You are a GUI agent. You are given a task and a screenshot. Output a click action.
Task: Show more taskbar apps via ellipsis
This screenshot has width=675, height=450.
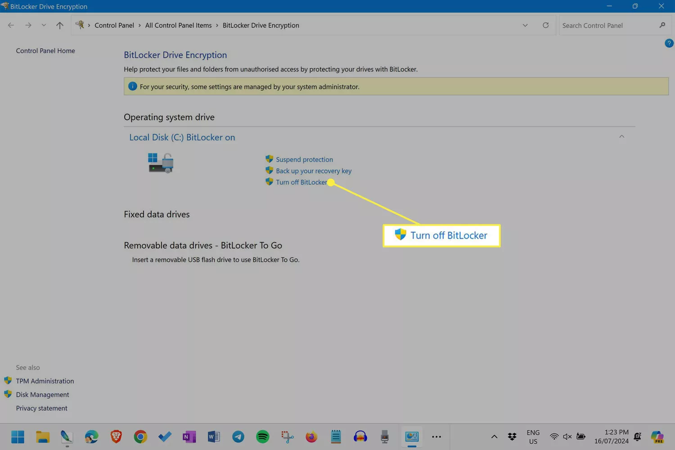(x=436, y=436)
